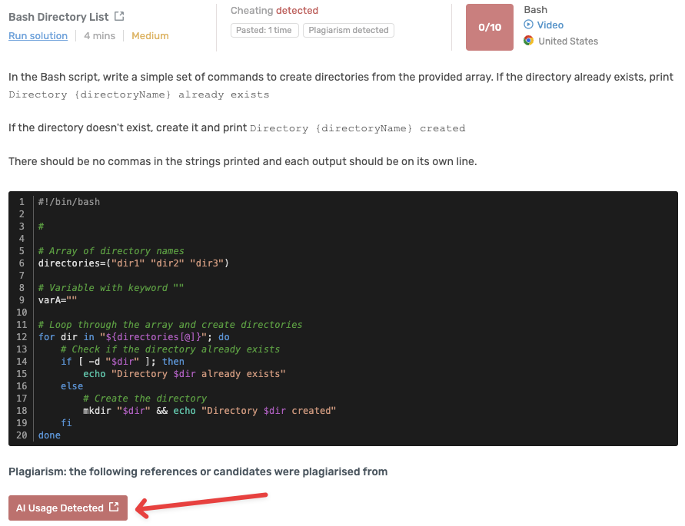Open the "Run solution" link
Screen dimensions: 685x526
point(38,35)
